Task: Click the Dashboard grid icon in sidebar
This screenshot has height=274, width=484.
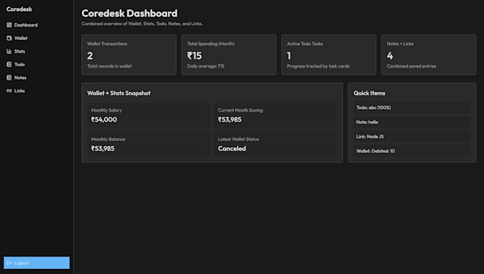Action: 9,25
